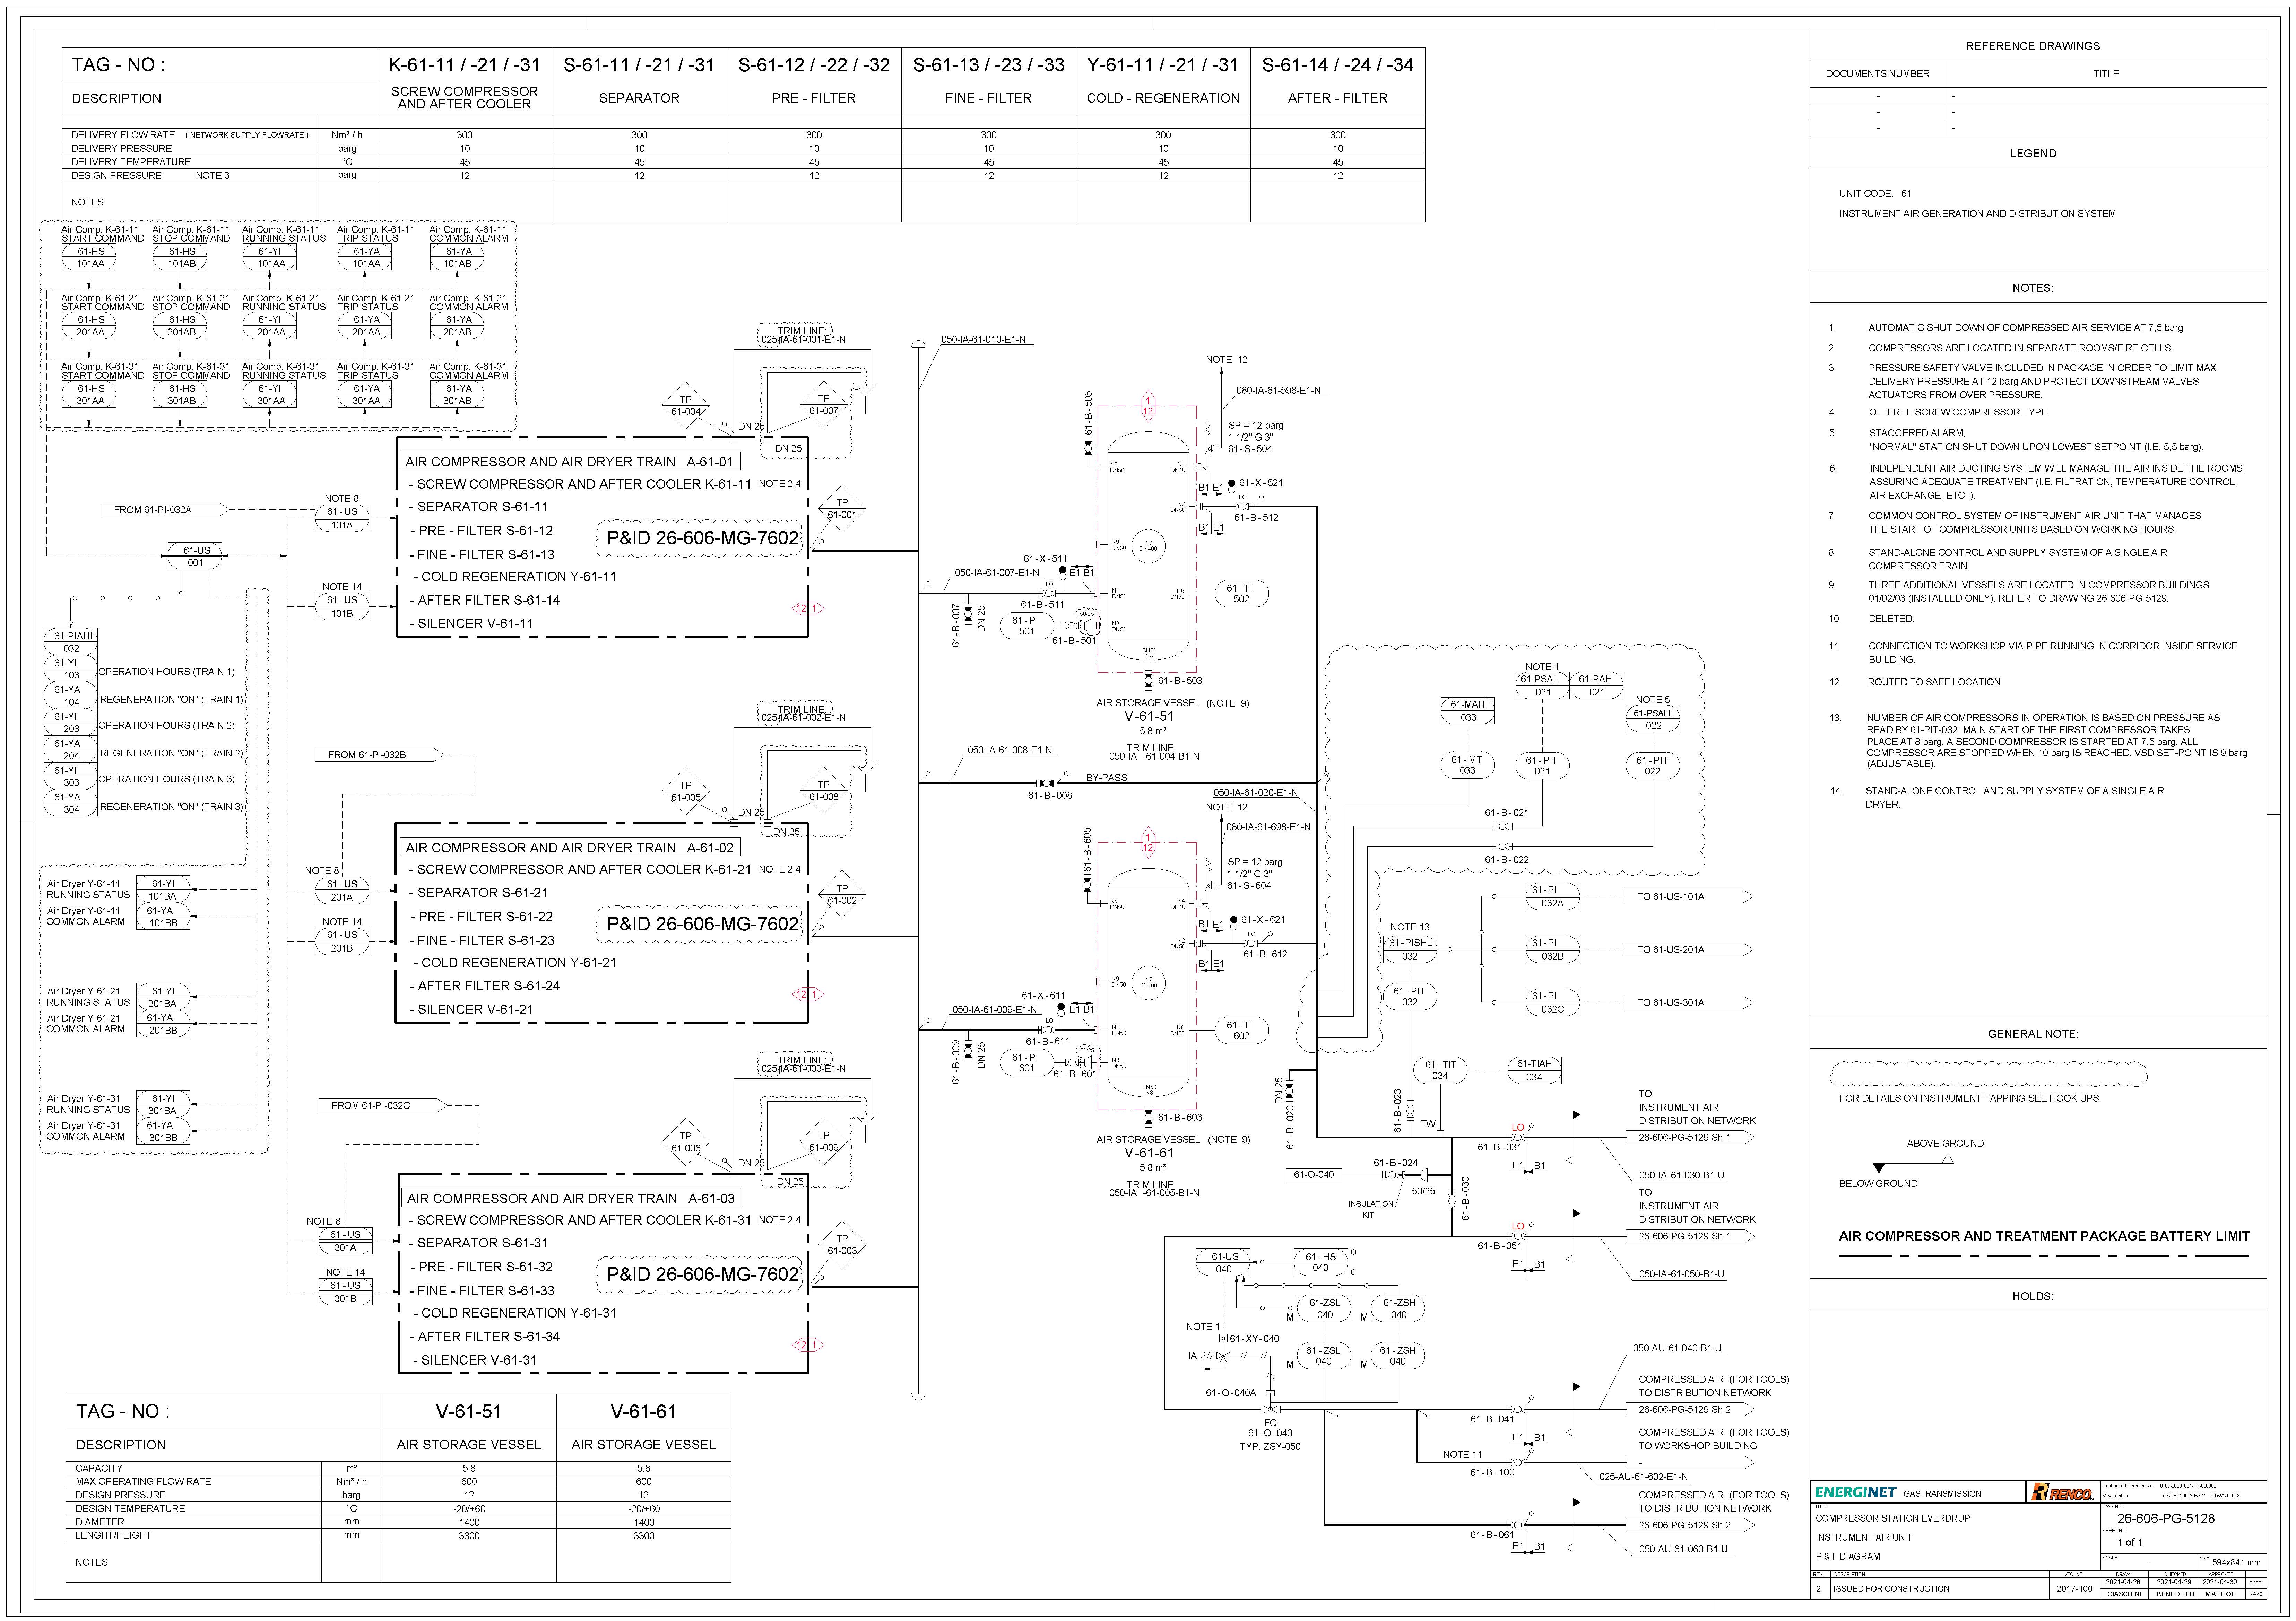
Task: Click the TO 61-US-101A off-page arrow
Action: coord(1690,896)
